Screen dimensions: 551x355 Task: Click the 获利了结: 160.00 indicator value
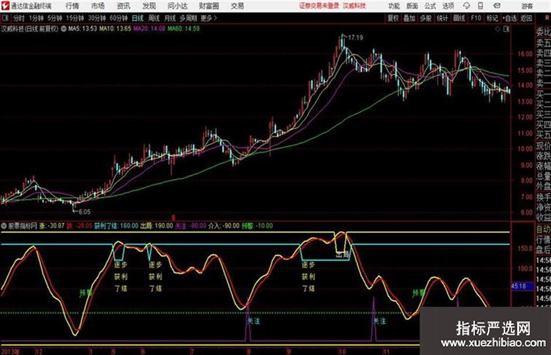(116, 226)
